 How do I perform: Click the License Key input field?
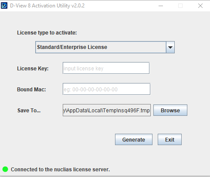pyautogui.click(x=106, y=68)
